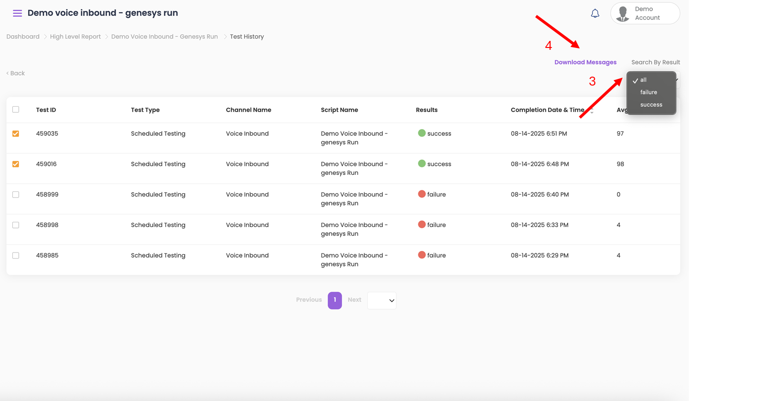Go to High Level Report breadcrumb
The height and width of the screenshot is (401, 768).
pyautogui.click(x=75, y=37)
